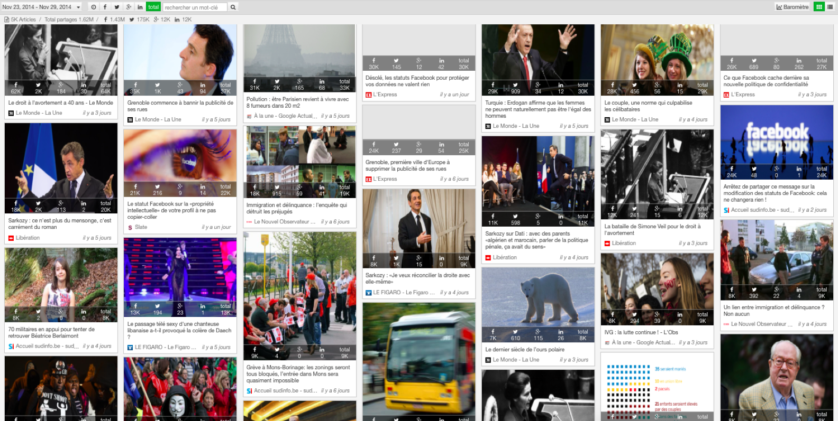Image resolution: width=838 pixels, height=421 pixels.
Task: Click the Nouvel Observateur icon under 'Immigration et délinquance'
Action: [x=249, y=222]
